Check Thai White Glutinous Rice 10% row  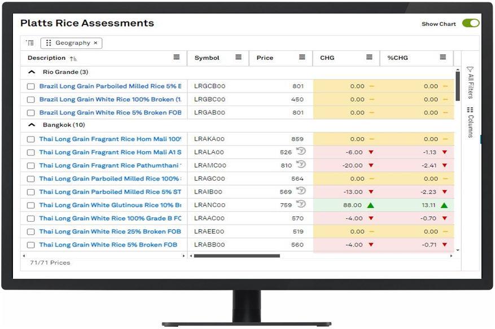pos(30,205)
